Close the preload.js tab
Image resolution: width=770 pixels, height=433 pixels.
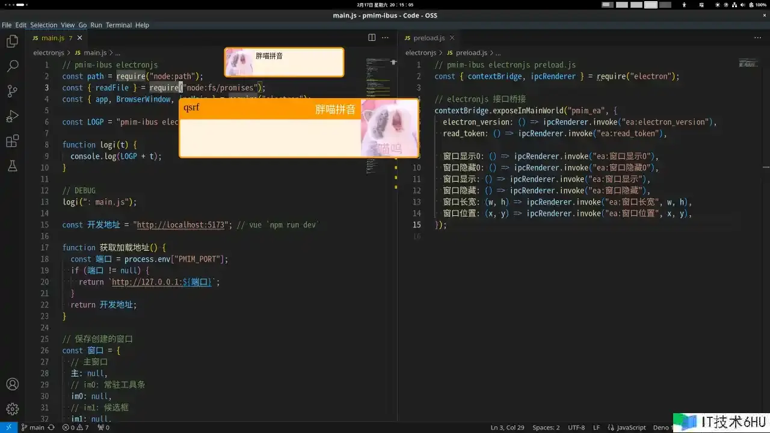click(452, 38)
